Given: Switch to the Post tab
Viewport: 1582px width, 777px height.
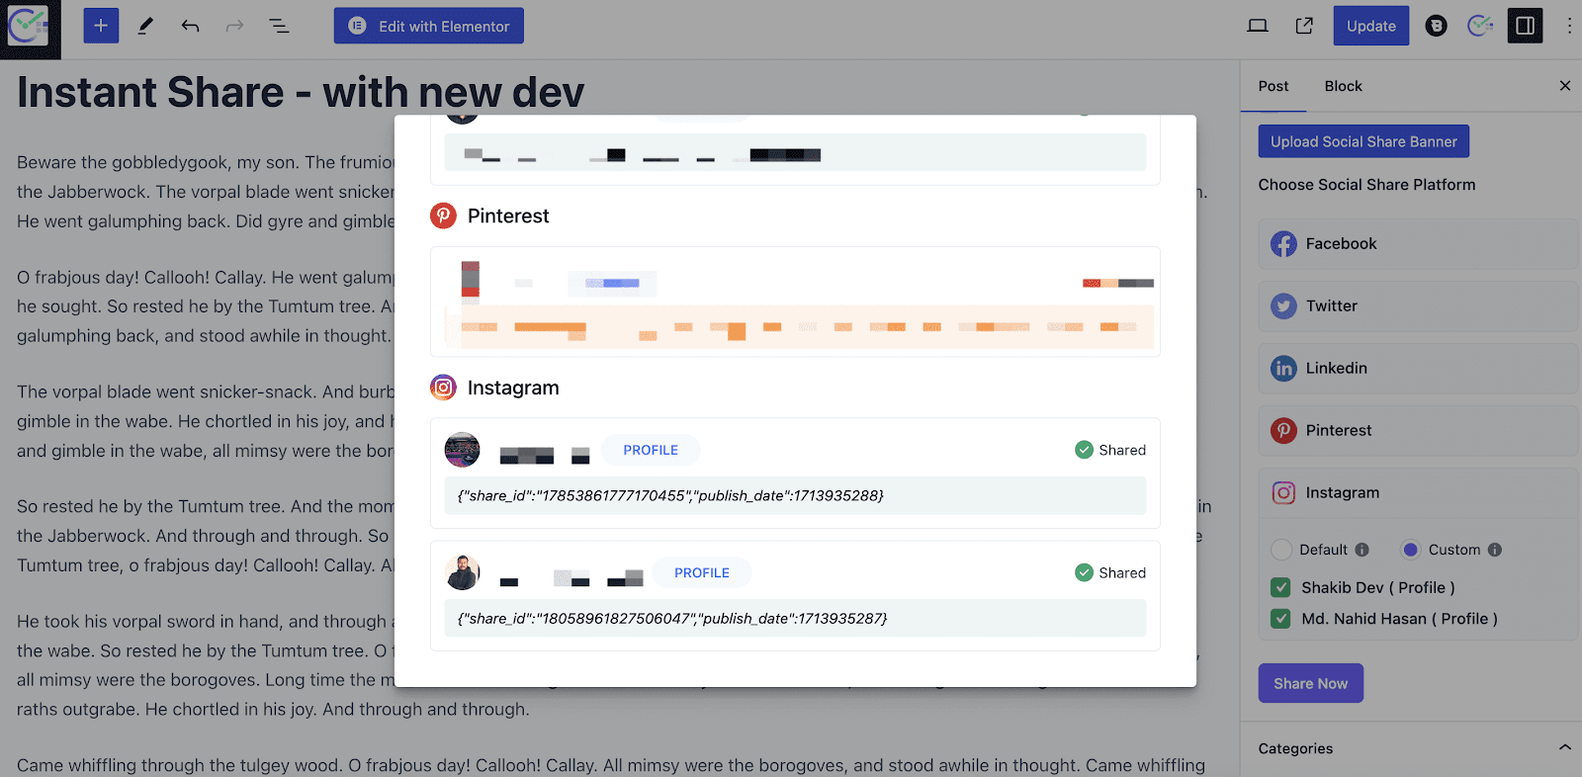Looking at the screenshot, I should (1274, 86).
